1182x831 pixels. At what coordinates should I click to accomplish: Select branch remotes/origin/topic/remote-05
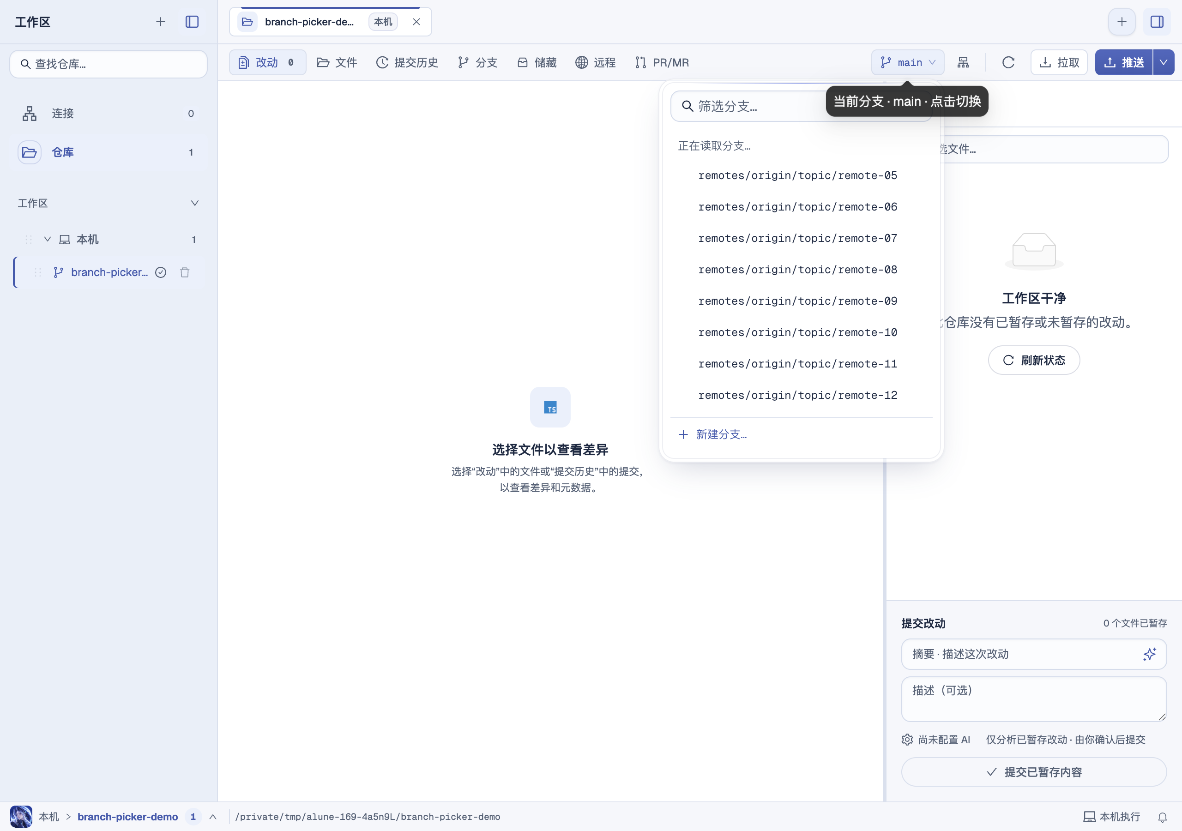click(x=801, y=175)
